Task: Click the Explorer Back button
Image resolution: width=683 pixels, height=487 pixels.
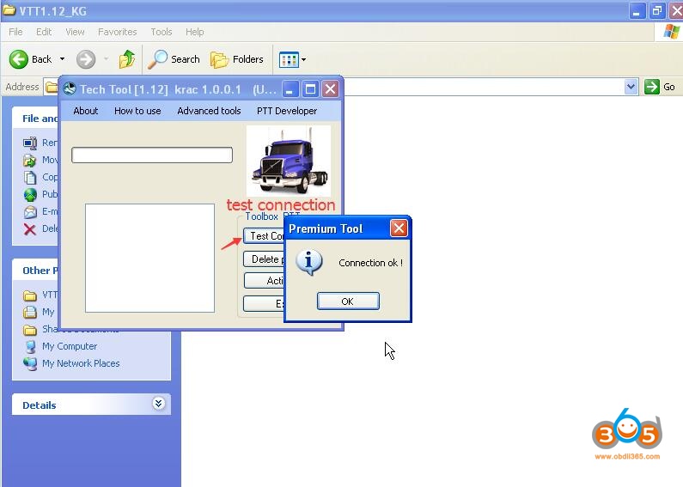Action: (30, 58)
